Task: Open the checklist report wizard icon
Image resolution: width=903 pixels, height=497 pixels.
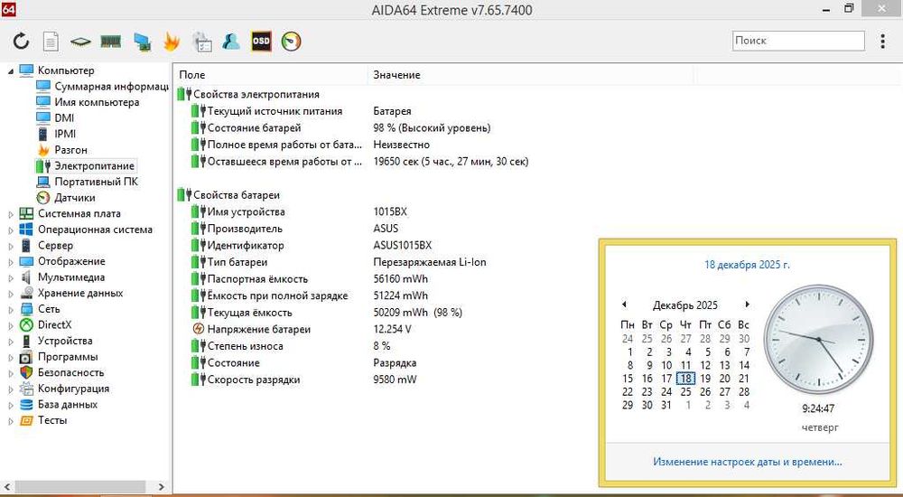Action: [201, 42]
